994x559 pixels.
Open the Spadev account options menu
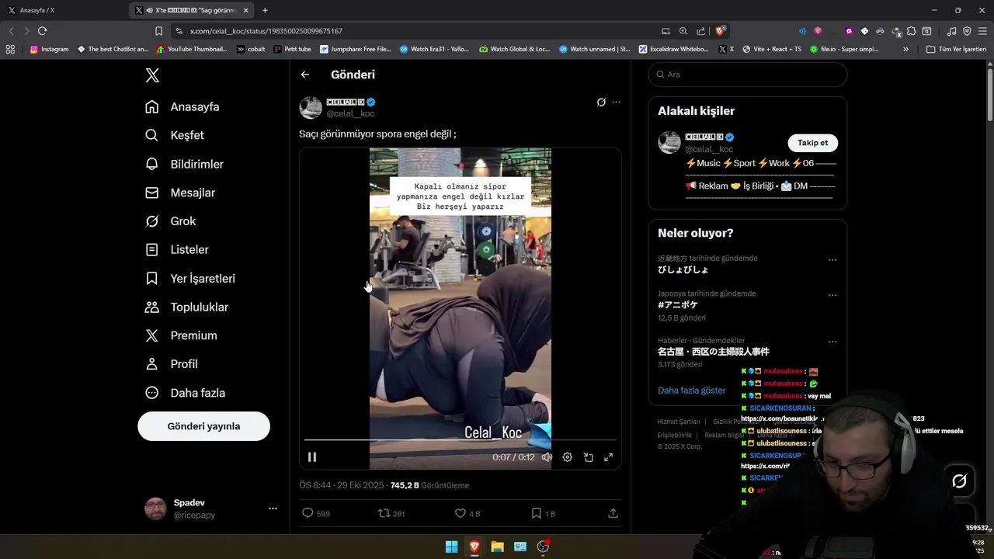pyautogui.click(x=273, y=509)
